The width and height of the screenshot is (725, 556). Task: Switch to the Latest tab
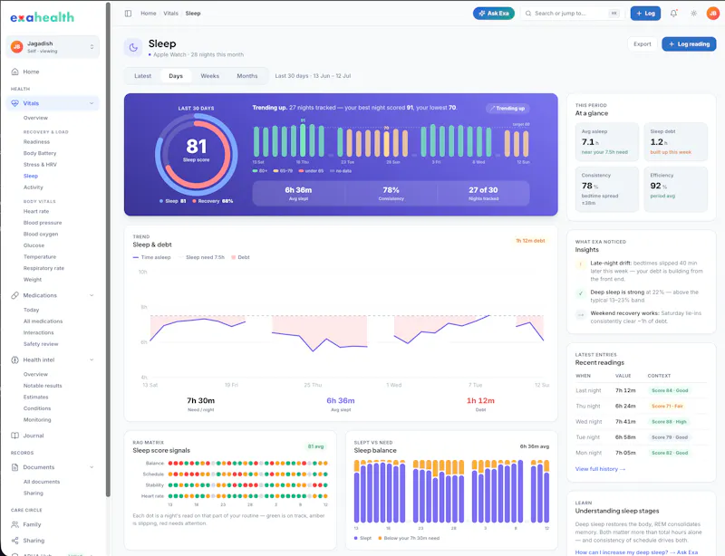[x=142, y=76]
